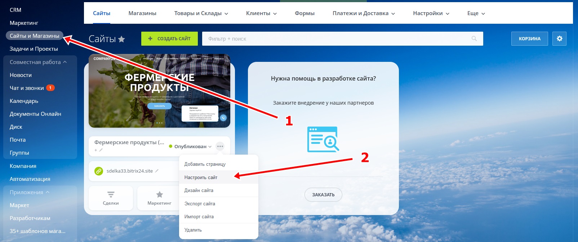Open the Сделки funnel tile
578x242 pixels.
pos(111,198)
